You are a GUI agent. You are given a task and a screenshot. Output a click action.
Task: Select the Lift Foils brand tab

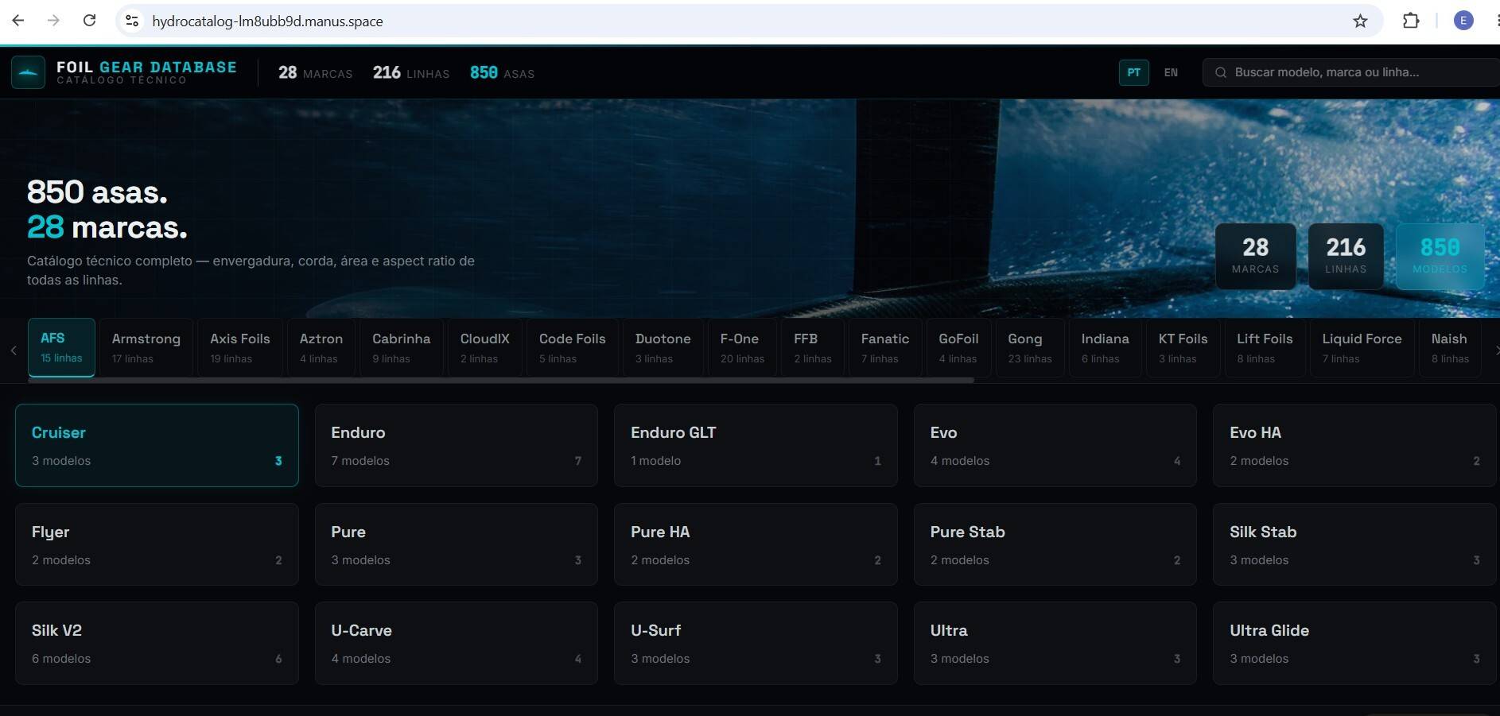point(1265,347)
